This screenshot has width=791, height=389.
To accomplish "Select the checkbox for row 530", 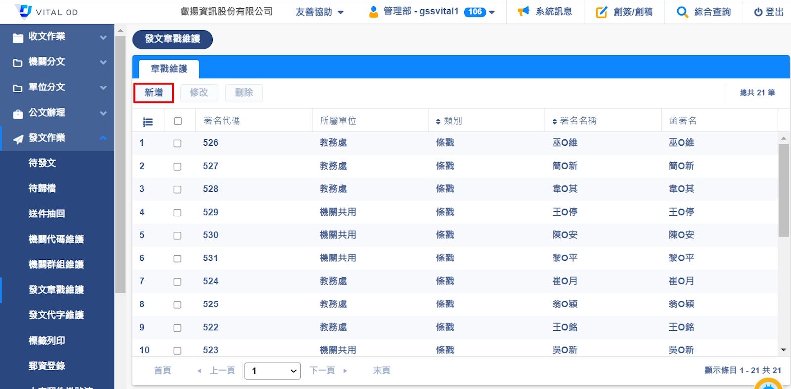I will coord(177,236).
